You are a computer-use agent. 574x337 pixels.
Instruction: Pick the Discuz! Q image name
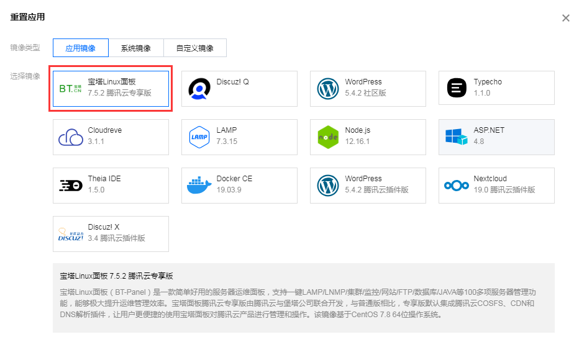[x=232, y=81]
